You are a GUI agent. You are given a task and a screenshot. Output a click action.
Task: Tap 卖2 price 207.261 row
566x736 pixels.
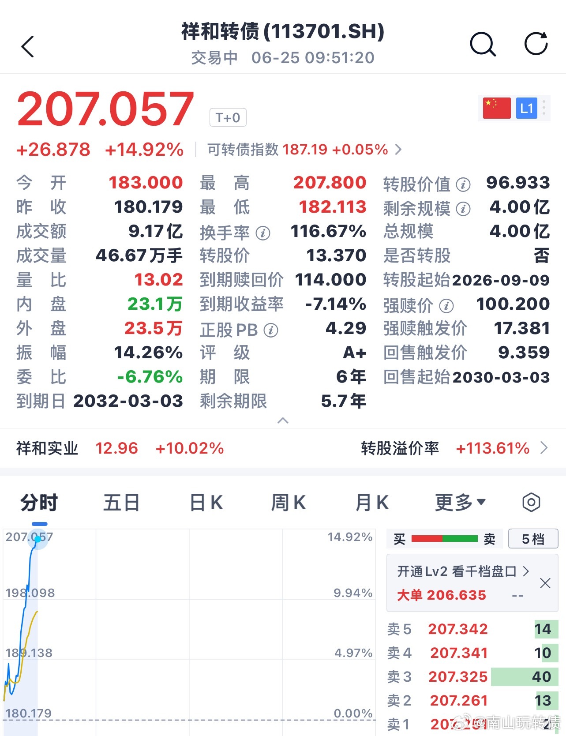point(472,700)
